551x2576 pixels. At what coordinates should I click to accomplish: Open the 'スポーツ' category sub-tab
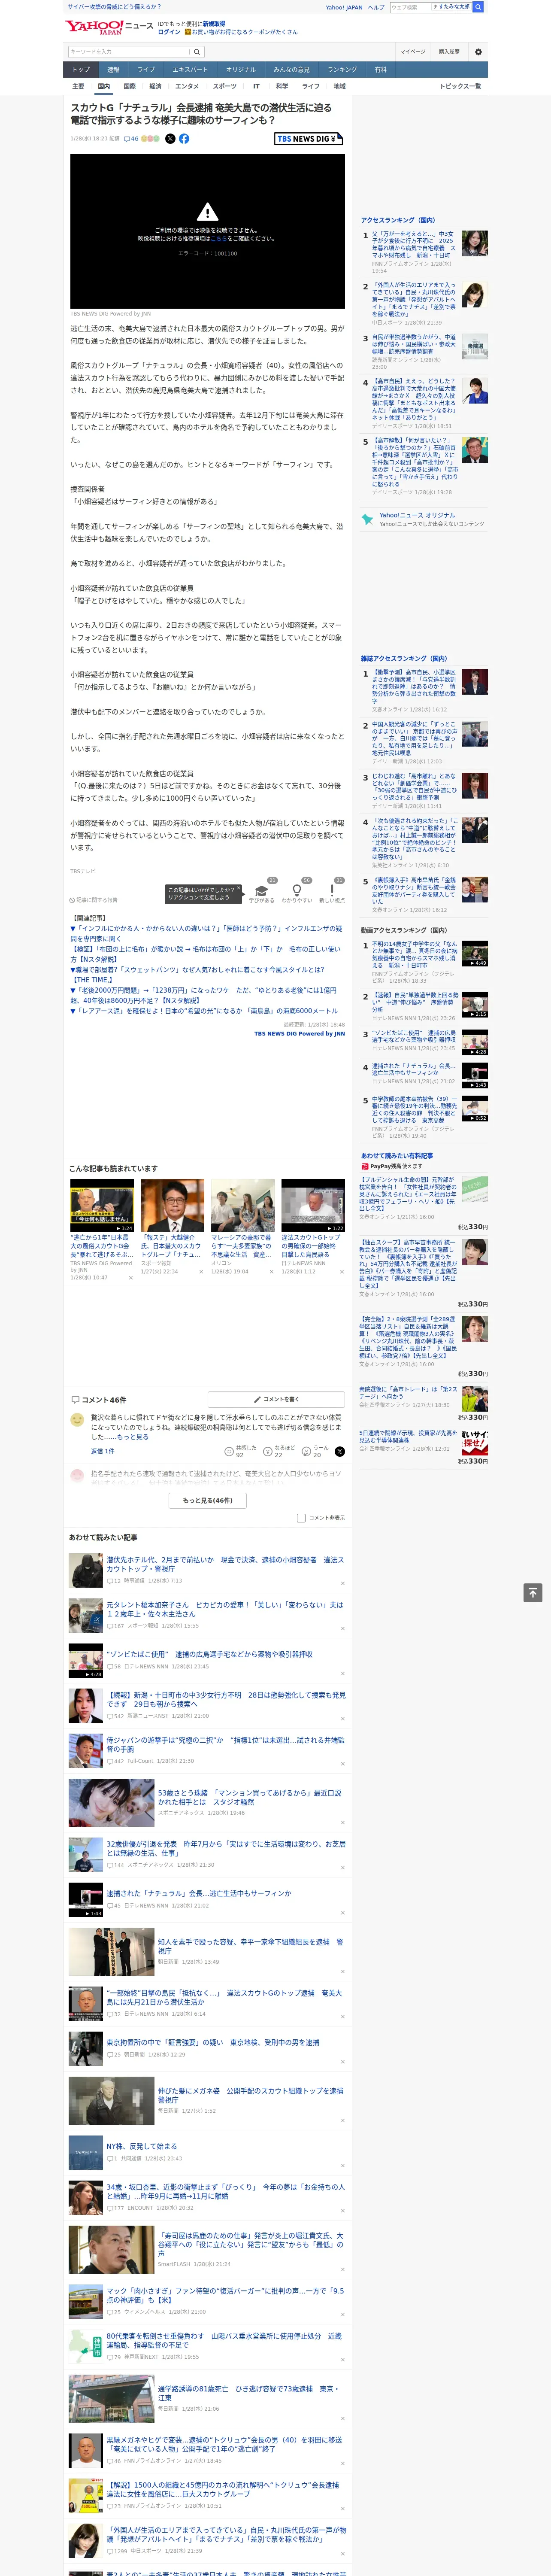[225, 86]
